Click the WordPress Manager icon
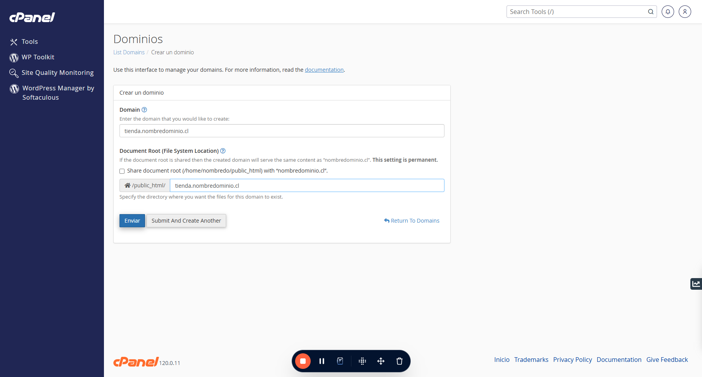702x377 pixels. tap(14, 89)
